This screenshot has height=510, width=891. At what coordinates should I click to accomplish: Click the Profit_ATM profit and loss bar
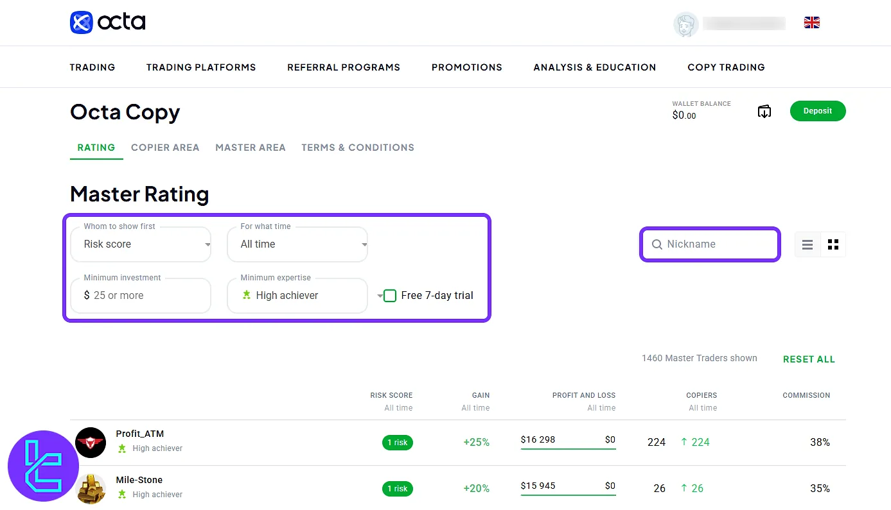pyautogui.click(x=569, y=448)
